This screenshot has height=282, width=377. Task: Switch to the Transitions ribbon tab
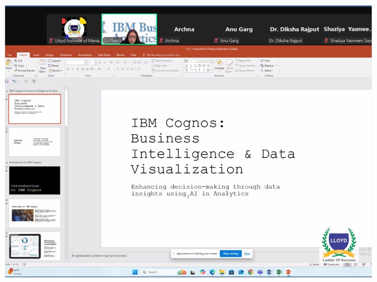[65, 55]
